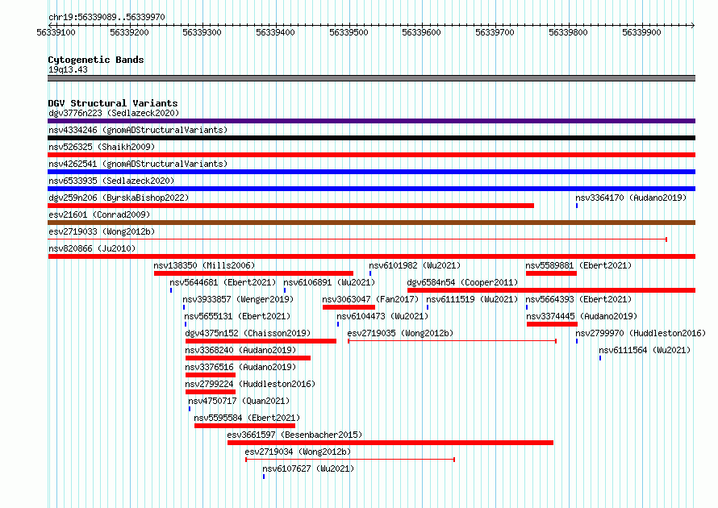Click the nsv3364170 (Audano2019) label
Image resolution: width=718 pixels, height=508 pixels.
631,198
